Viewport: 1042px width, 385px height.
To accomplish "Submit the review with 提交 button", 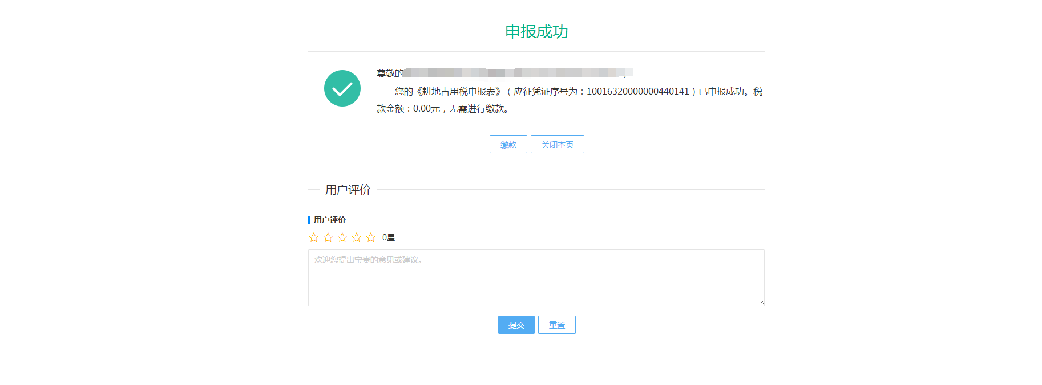I will tap(516, 325).
